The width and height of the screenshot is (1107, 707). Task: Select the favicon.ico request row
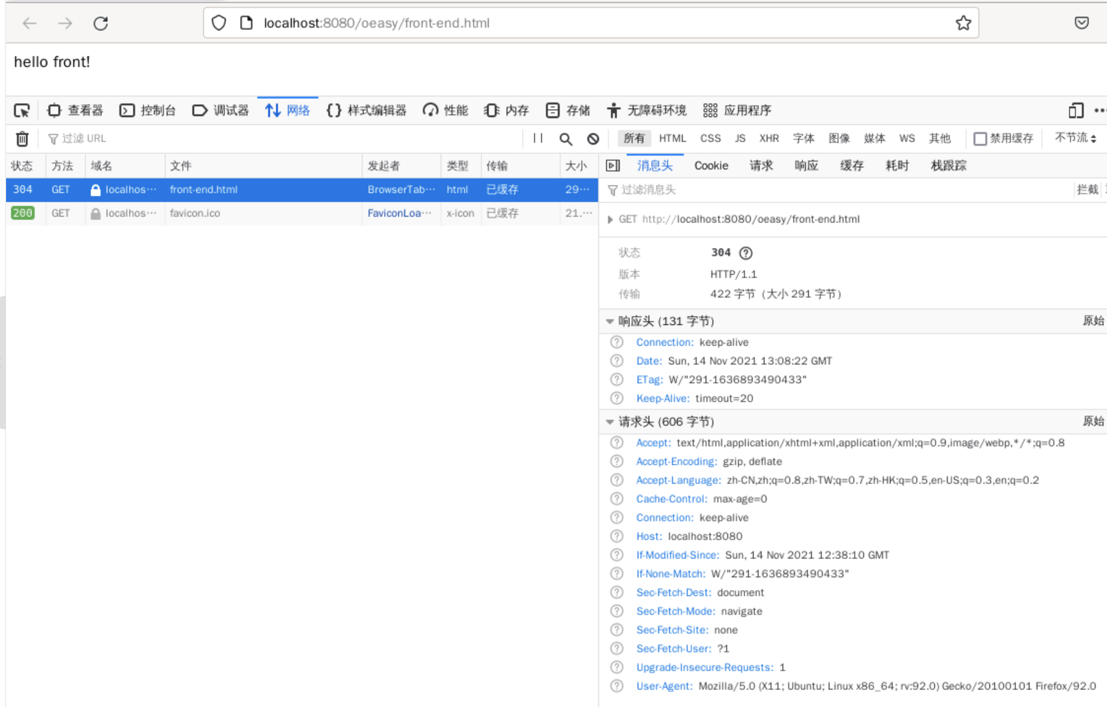click(302, 213)
